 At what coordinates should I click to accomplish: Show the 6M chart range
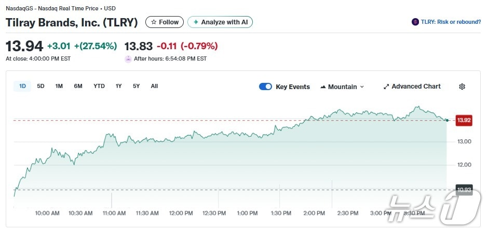point(78,86)
